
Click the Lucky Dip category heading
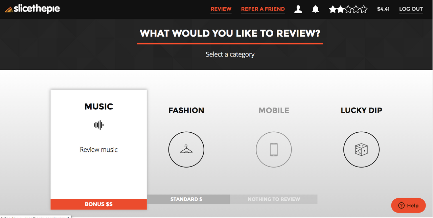[x=361, y=110]
